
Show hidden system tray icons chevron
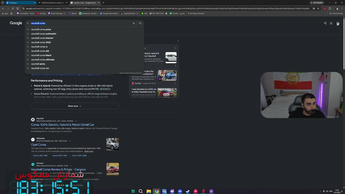point(320,191)
